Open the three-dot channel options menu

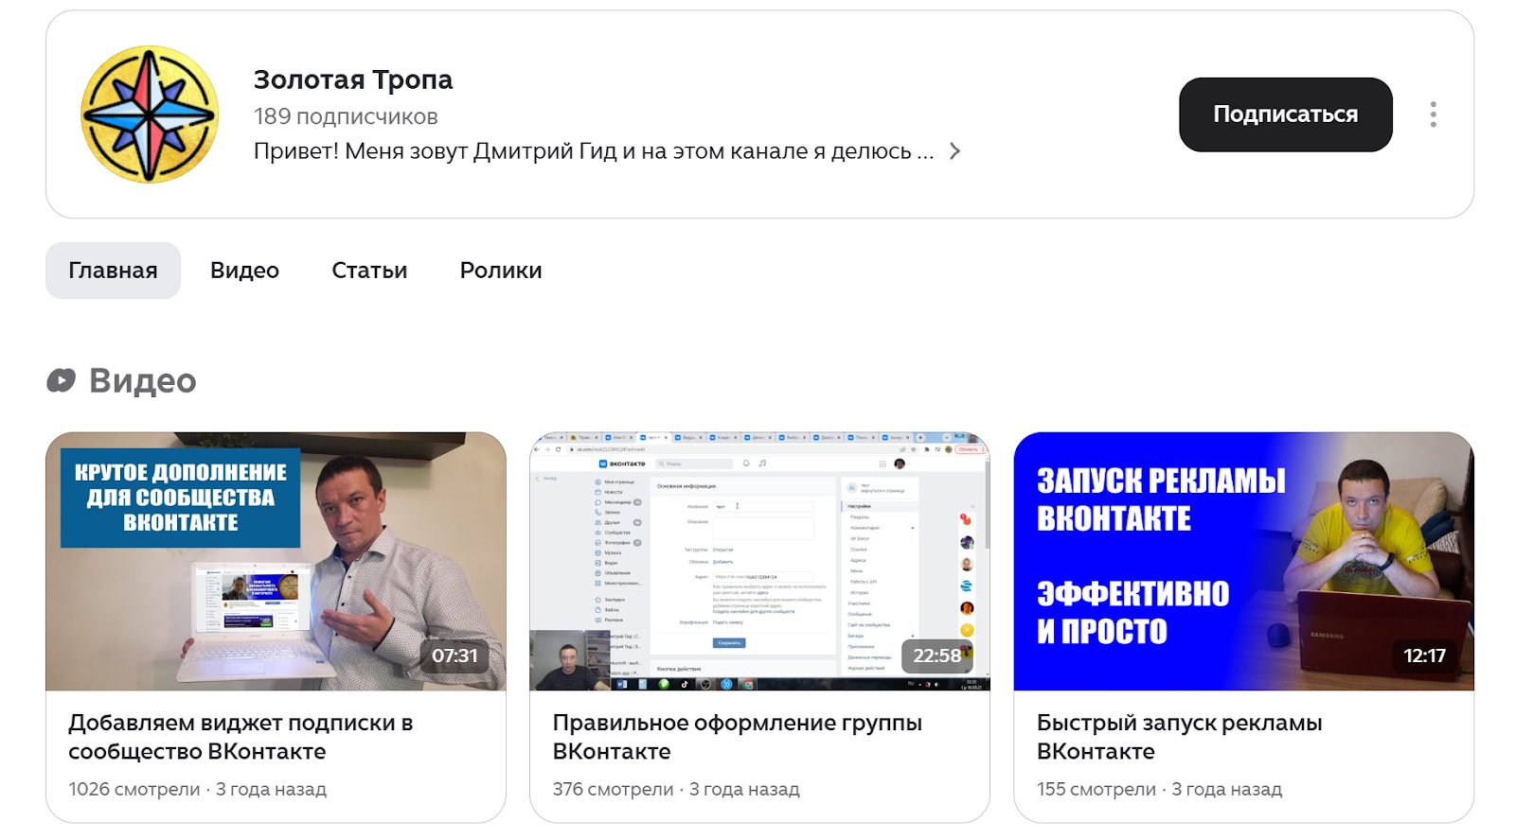pyautogui.click(x=1433, y=114)
